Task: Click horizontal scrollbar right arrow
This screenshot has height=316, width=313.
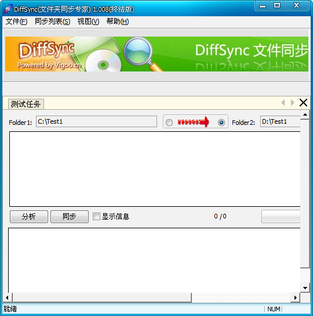Action: pyautogui.click(x=295, y=297)
